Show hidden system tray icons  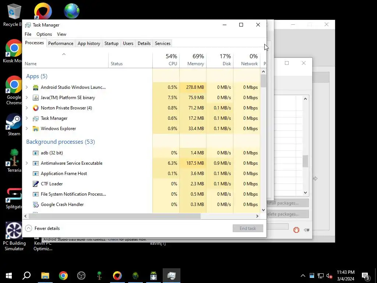(x=303, y=276)
